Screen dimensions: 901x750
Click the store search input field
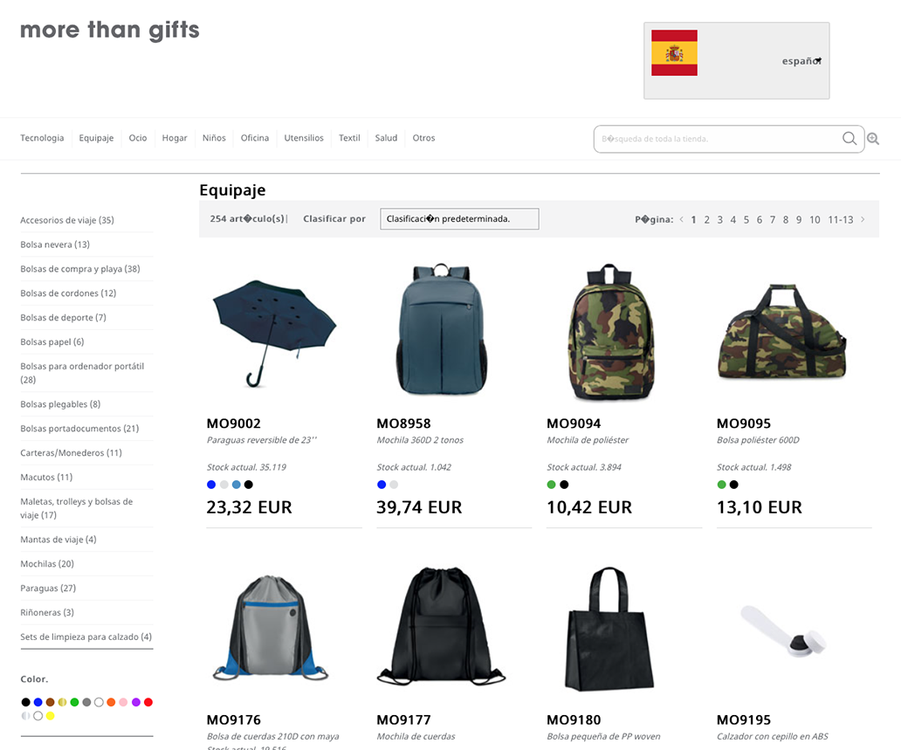[x=719, y=139]
